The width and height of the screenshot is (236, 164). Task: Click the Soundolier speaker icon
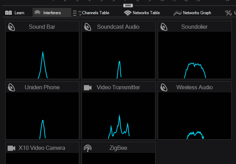(164, 27)
